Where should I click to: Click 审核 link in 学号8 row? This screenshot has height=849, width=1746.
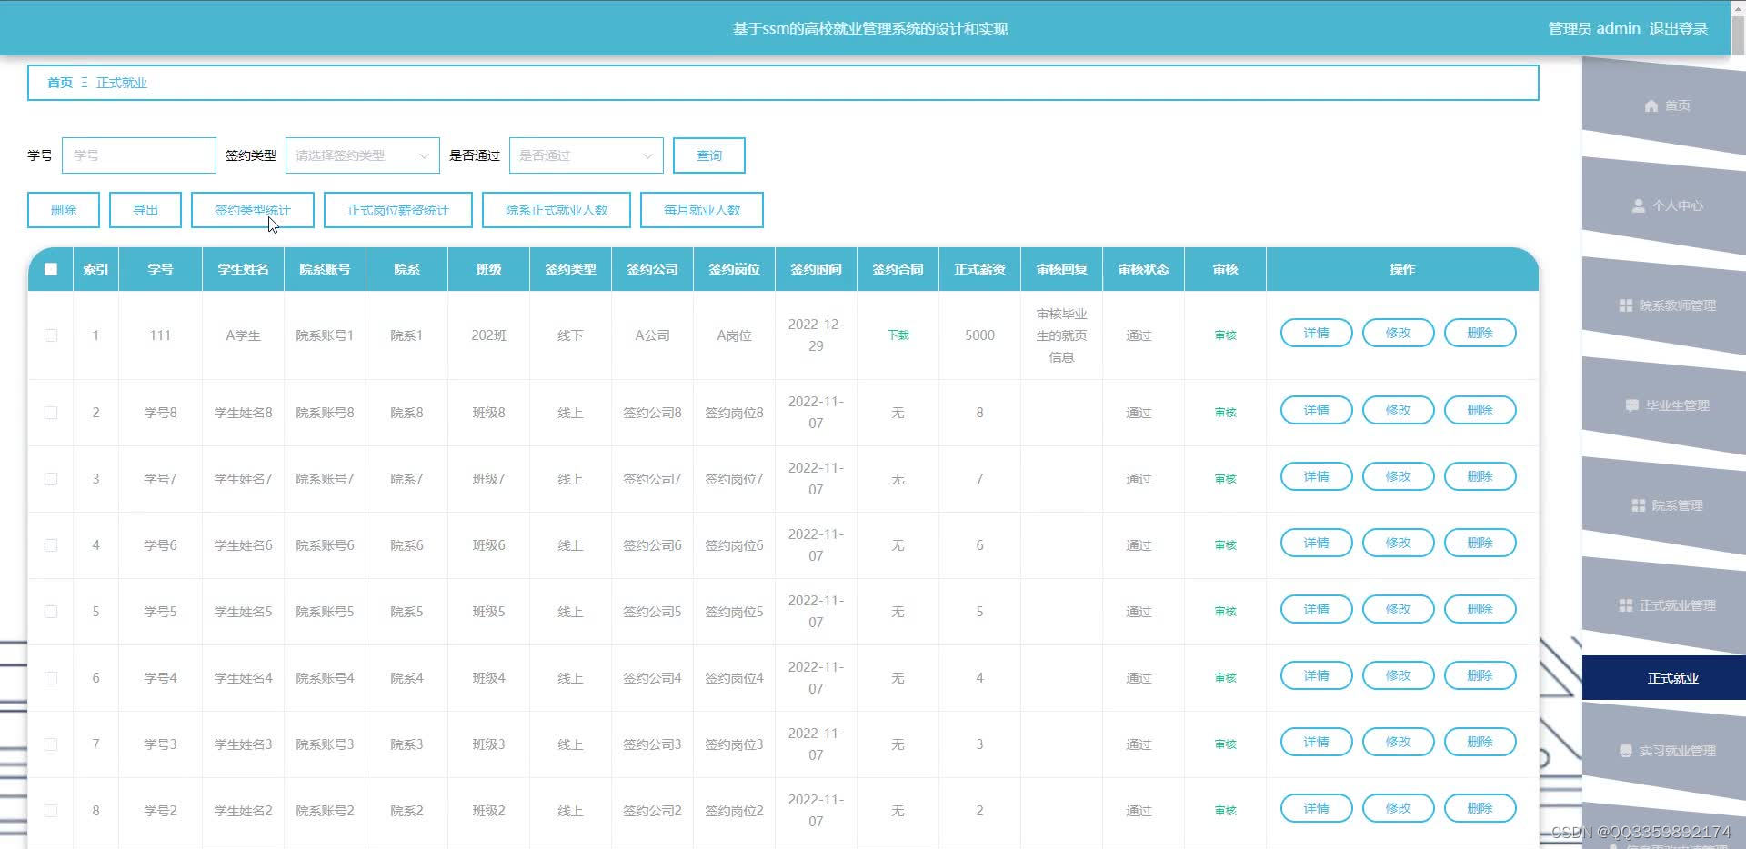coord(1225,413)
